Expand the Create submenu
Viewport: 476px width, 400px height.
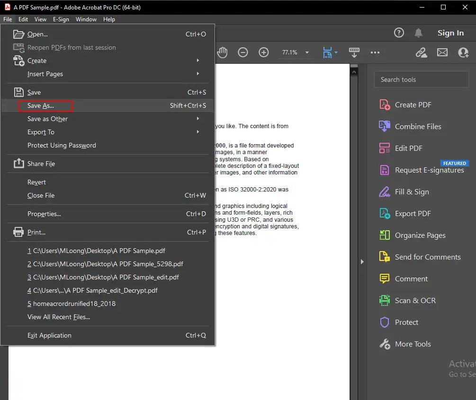[198, 61]
